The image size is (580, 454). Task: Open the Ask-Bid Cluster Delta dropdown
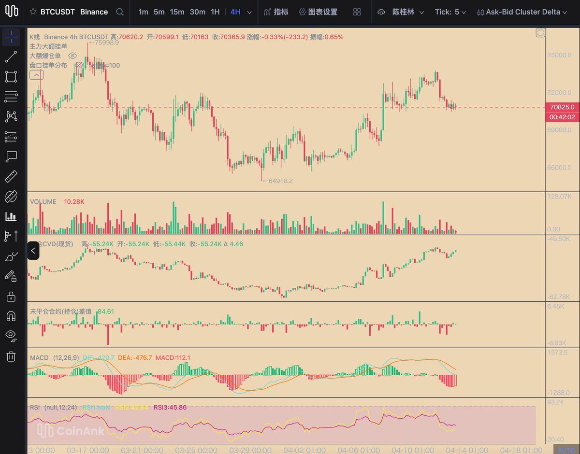pos(523,12)
